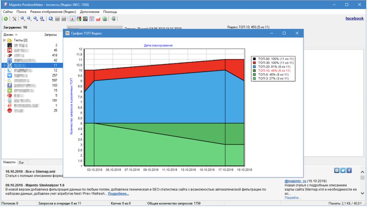Click the ТОП-10: 45% legend entry text
The width and height of the screenshot is (367, 207).
tap(274, 71)
